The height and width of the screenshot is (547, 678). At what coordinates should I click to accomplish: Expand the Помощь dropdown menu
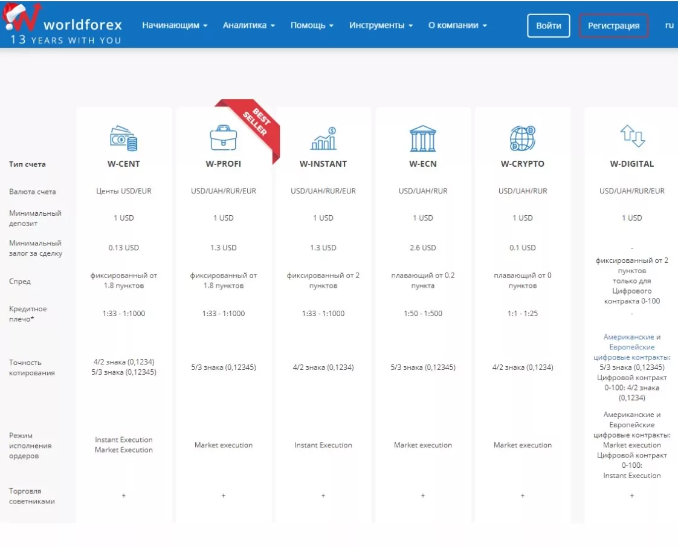312,25
